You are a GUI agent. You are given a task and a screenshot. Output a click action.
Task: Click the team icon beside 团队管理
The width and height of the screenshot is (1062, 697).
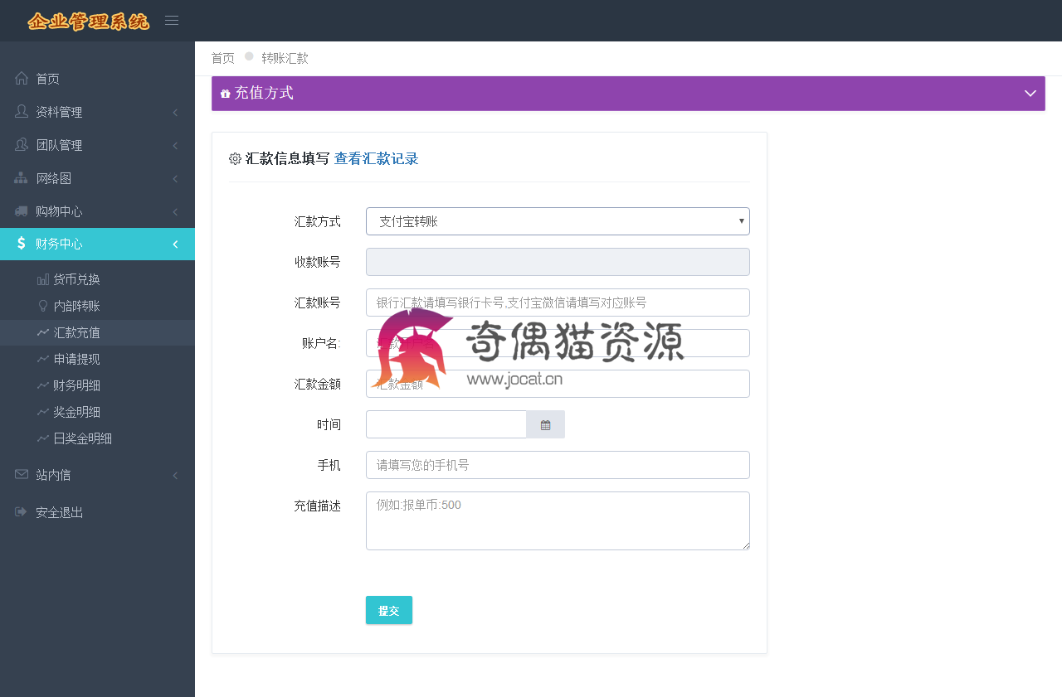tap(22, 144)
